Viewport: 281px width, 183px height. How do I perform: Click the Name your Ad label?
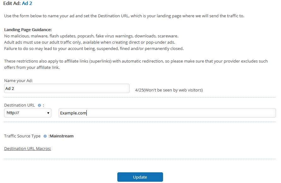19,81
